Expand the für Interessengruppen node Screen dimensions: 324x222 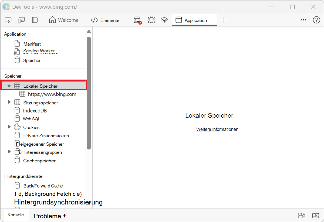tap(9, 152)
